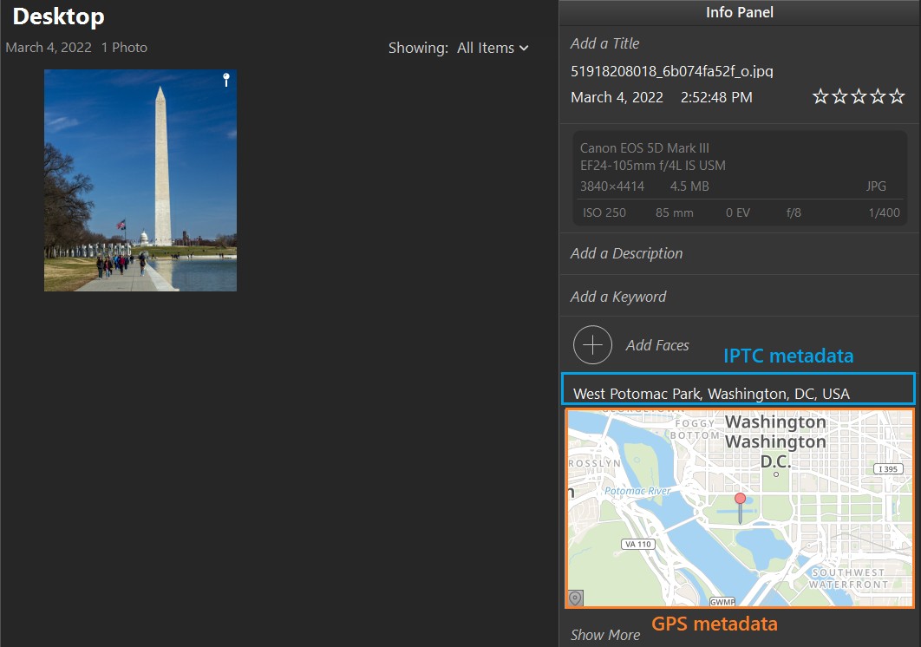
Task: Click the Add a Title field
Action: click(x=604, y=43)
